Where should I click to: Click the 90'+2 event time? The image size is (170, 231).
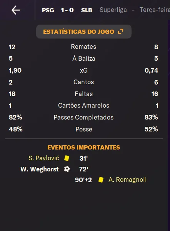[83, 180]
